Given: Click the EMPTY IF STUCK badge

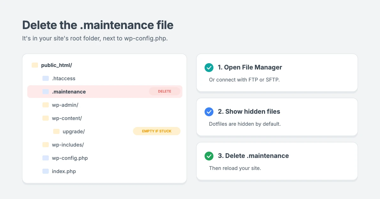Looking at the screenshot, I should (x=157, y=131).
